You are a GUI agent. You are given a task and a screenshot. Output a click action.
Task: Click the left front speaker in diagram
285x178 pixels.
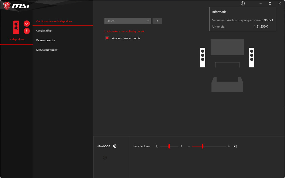pyautogui.click(x=203, y=57)
